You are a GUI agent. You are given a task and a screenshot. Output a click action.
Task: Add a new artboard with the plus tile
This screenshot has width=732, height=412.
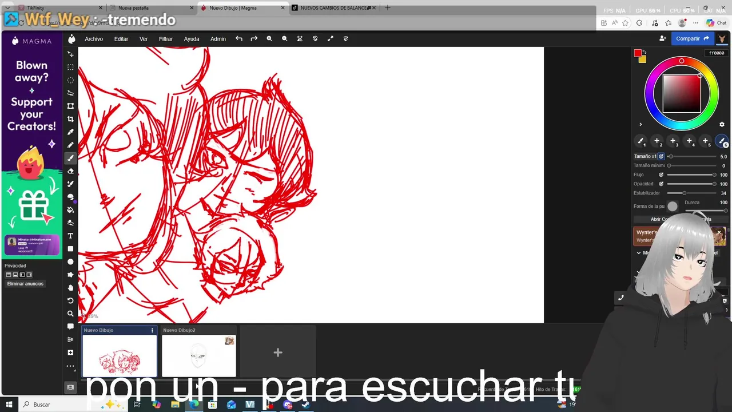278,352
